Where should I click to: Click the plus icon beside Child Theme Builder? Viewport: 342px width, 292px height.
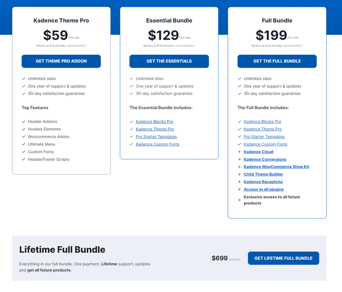[x=239, y=174]
